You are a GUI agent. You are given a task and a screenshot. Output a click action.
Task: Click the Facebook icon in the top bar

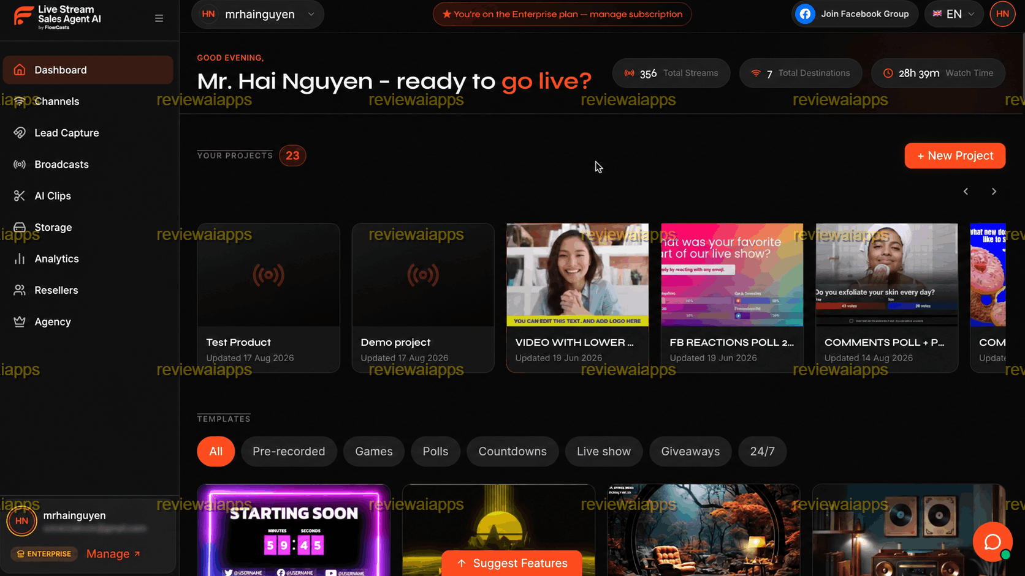(x=805, y=14)
